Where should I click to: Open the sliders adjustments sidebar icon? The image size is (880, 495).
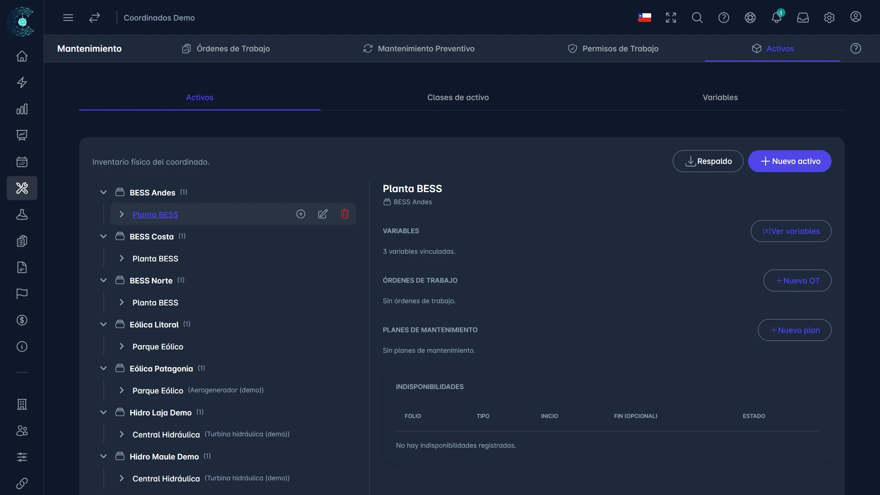click(22, 457)
